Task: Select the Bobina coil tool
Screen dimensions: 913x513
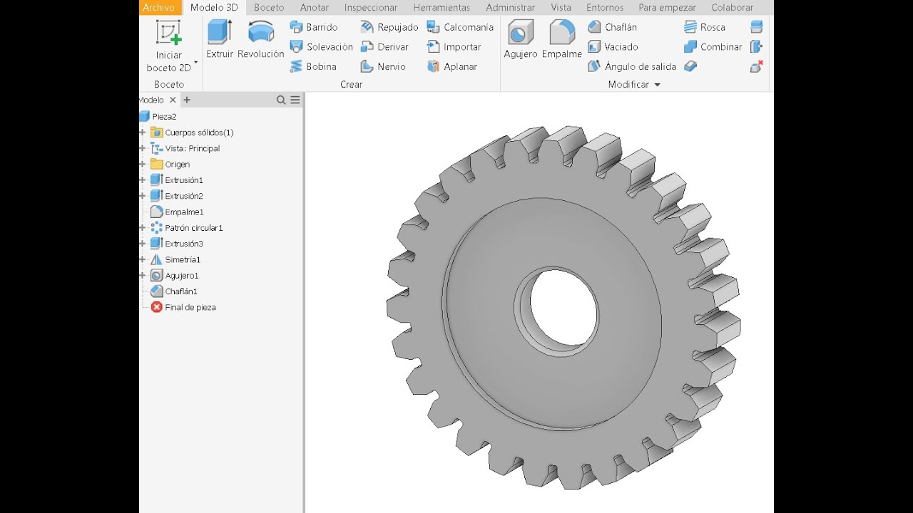Action: pyautogui.click(x=313, y=66)
